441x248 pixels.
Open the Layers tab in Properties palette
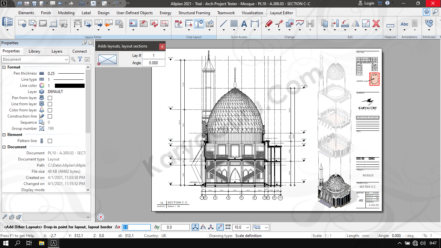[57, 51]
